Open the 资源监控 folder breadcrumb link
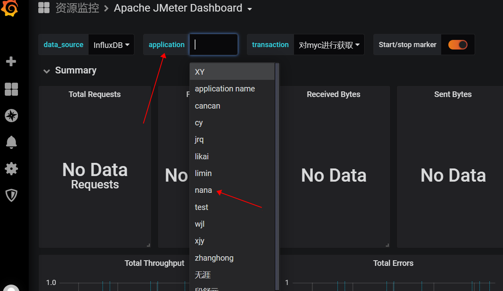This screenshot has height=291, width=503. (77, 8)
